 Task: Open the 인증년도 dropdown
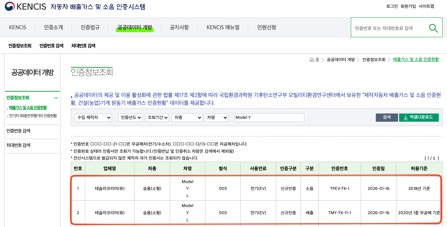point(130,117)
